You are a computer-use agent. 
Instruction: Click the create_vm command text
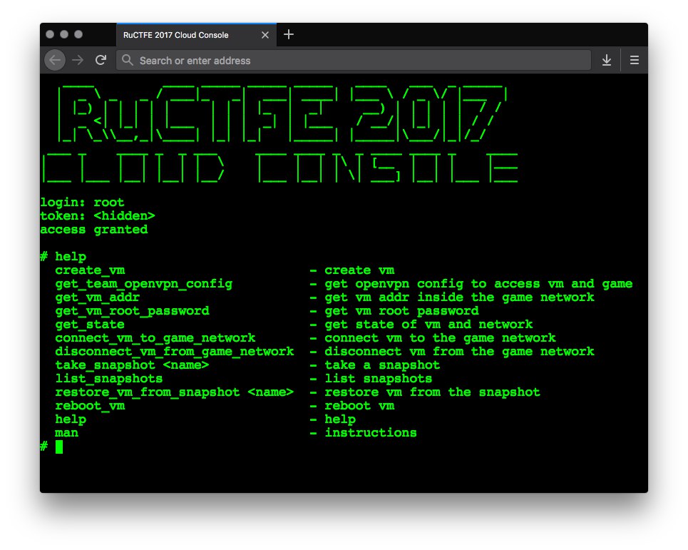[x=90, y=270]
